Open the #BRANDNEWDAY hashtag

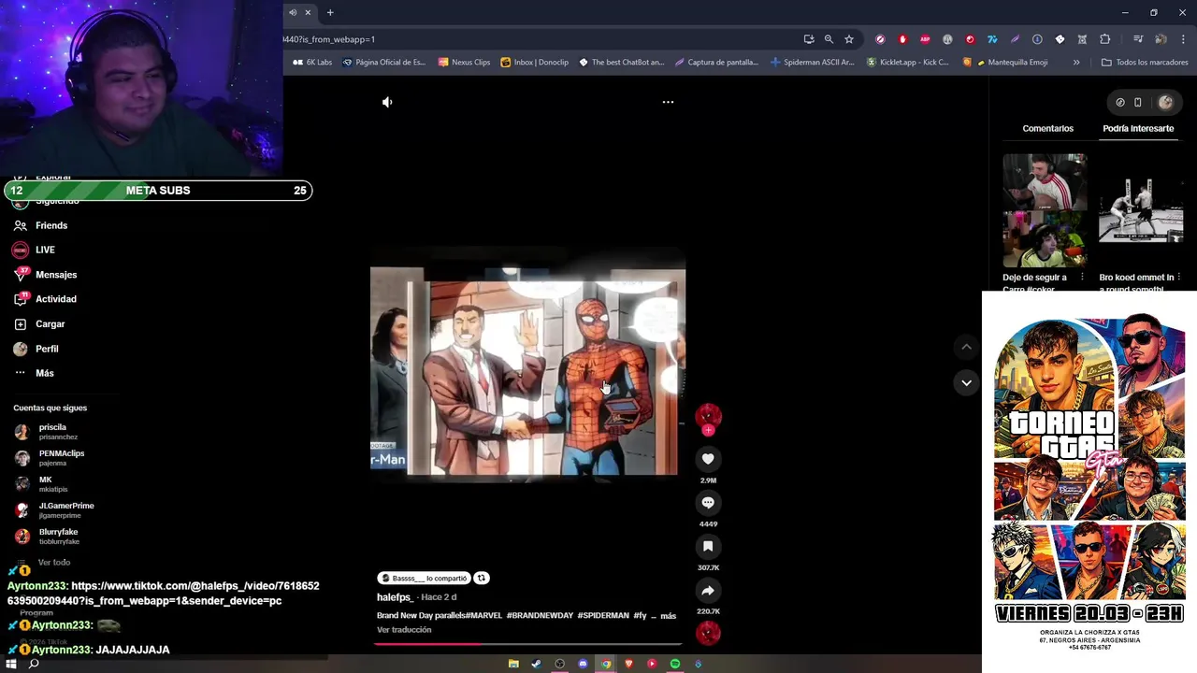pos(540,616)
